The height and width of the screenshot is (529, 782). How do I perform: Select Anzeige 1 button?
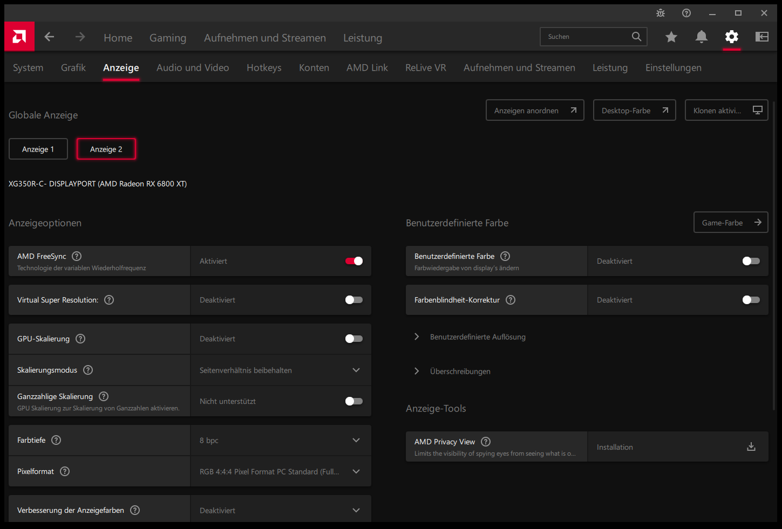(x=38, y=149)
